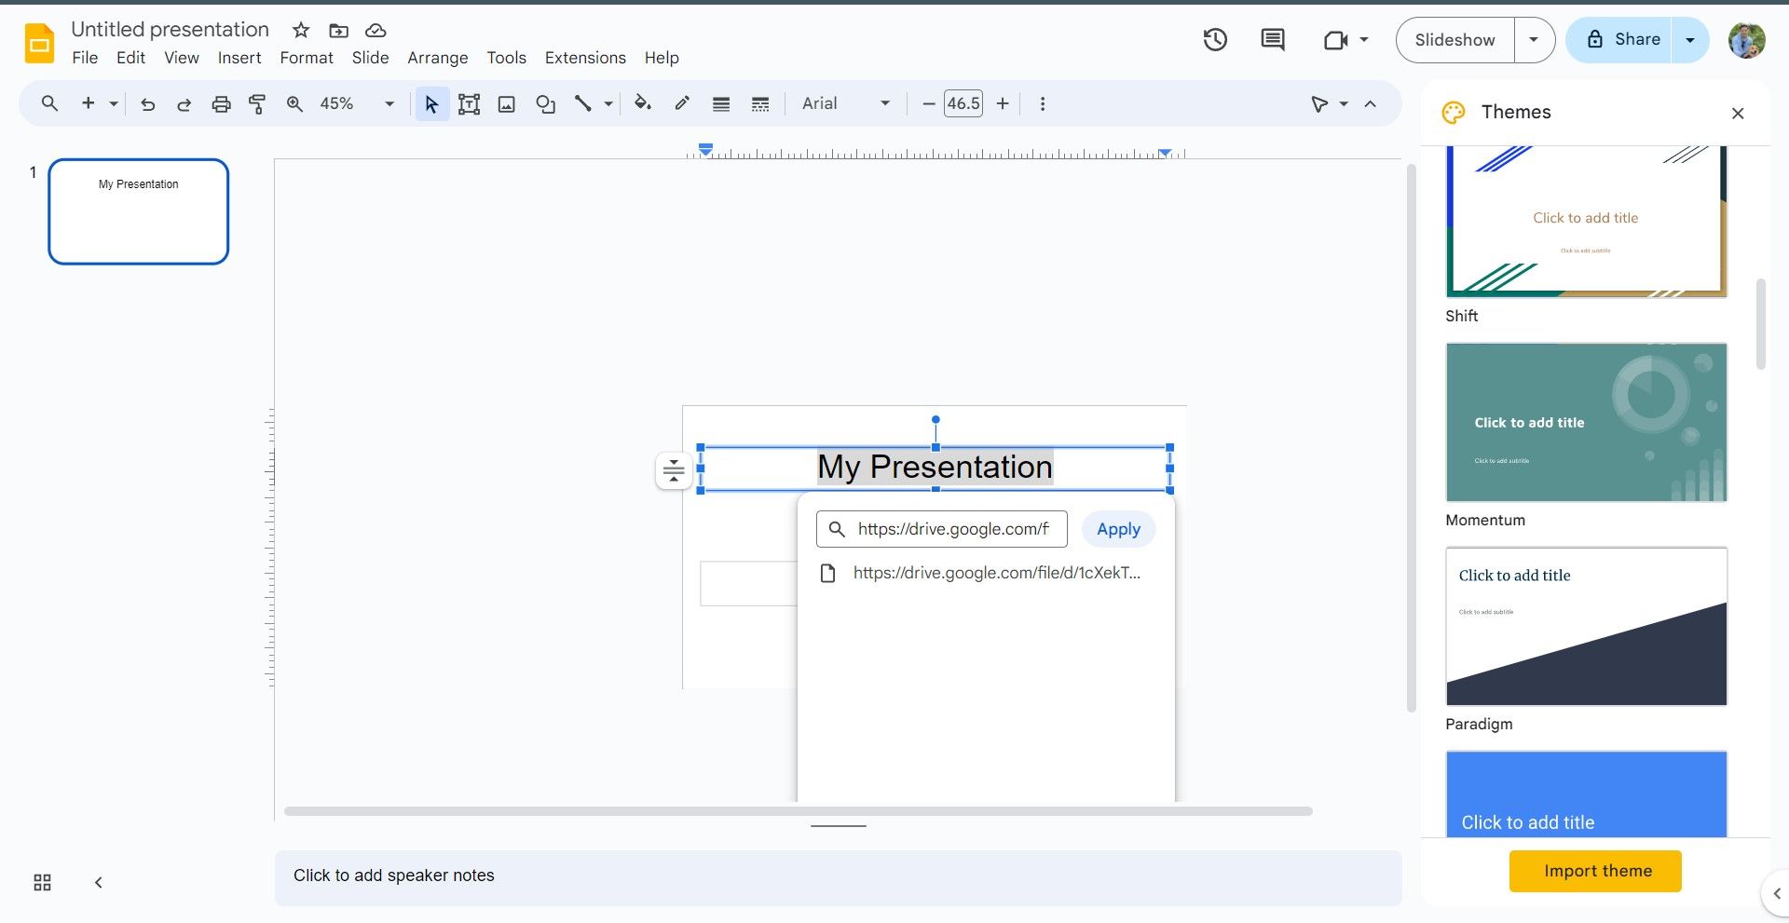Open the 45% zoom level dropdown
The width and height of the screenshot is (1789, 923).
pos(389,104)
